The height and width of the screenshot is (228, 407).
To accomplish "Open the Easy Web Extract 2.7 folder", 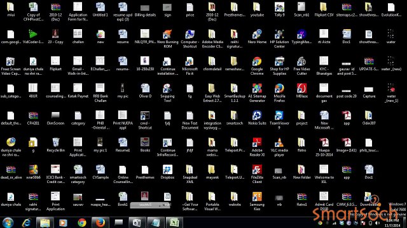I will pos(212,89).
